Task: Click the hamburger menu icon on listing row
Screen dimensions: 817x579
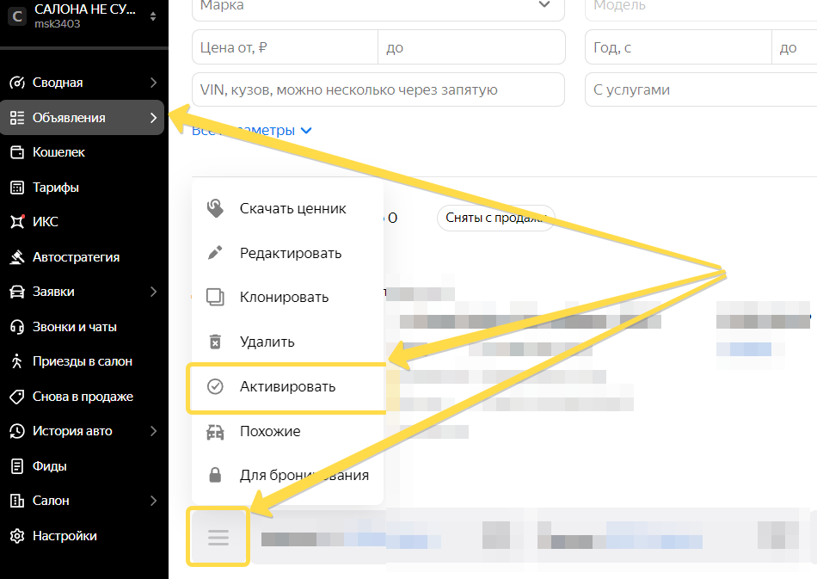Action: pyautogui.click(x=218, y=538)
